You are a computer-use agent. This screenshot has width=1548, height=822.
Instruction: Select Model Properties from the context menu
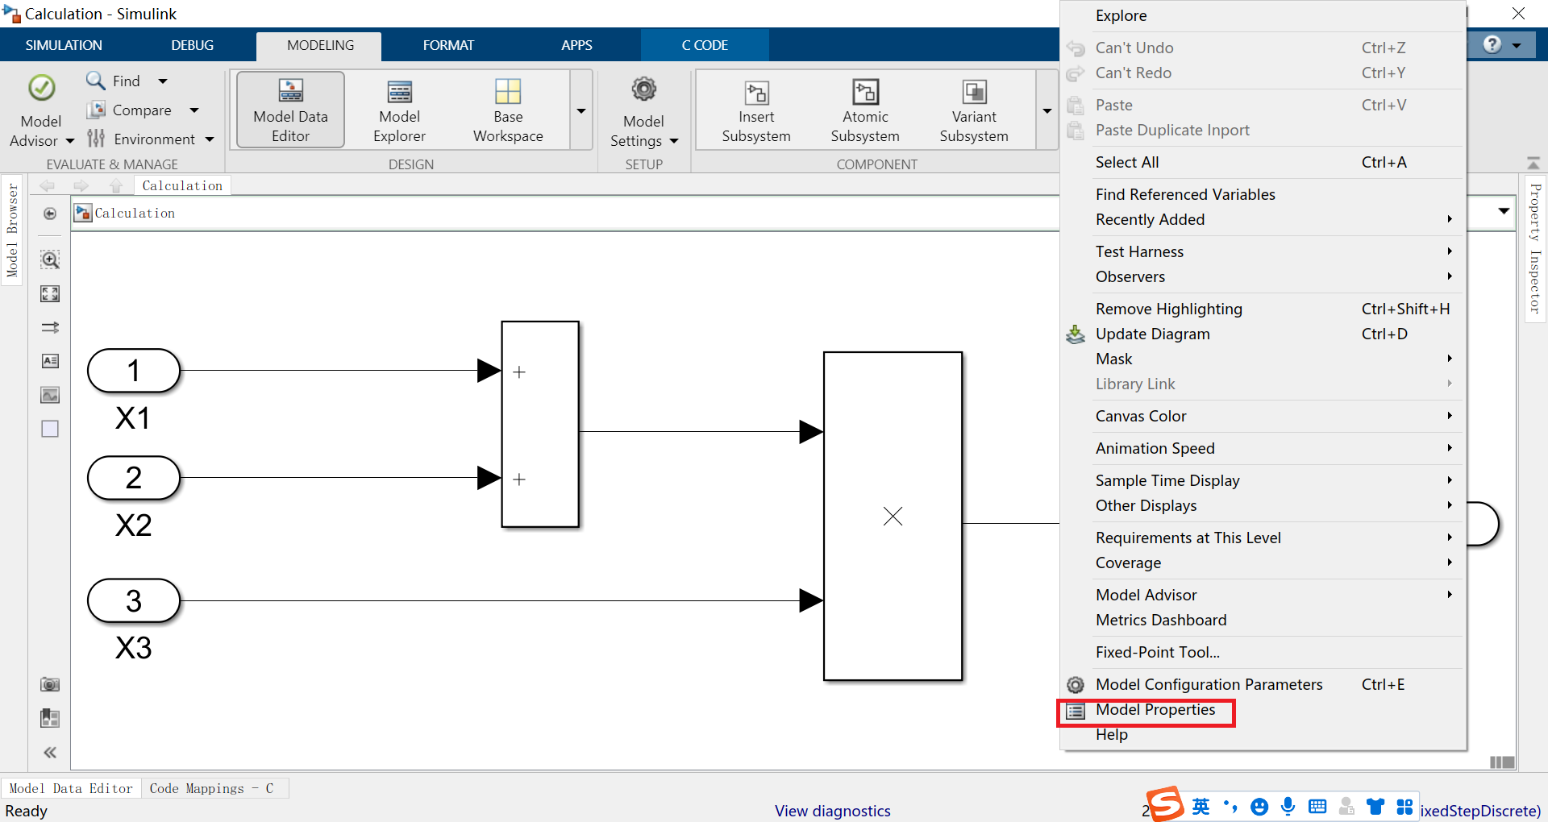pyautogui.click(x=1263, y=710)
